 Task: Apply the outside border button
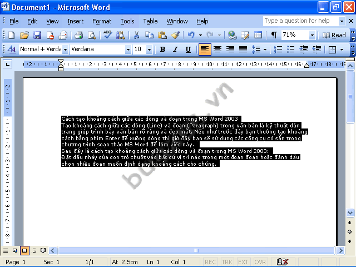[x=332, y=50]
